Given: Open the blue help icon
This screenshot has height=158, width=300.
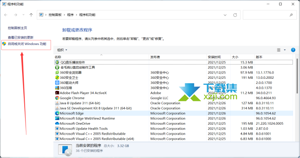Looking at the screenshot, I should click(x=293, y=50).
